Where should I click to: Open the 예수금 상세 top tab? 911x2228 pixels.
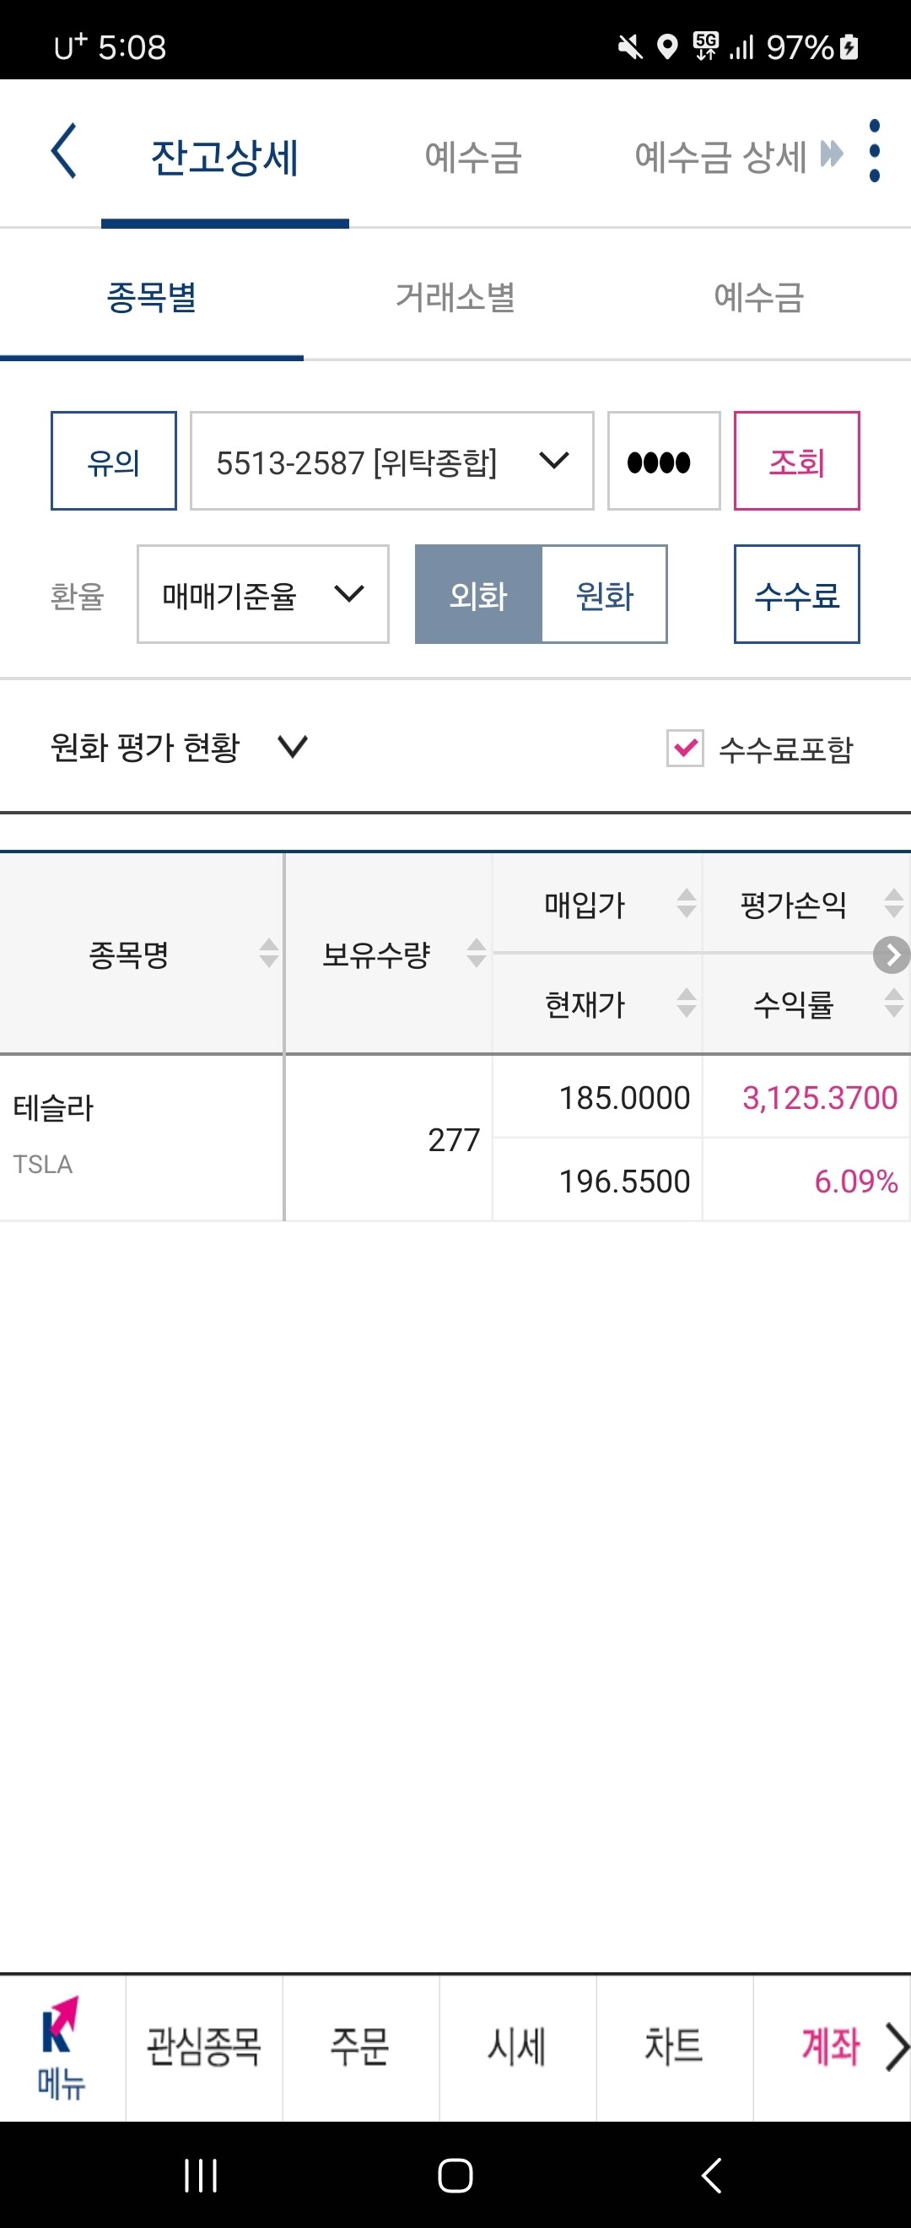(720, 158)
